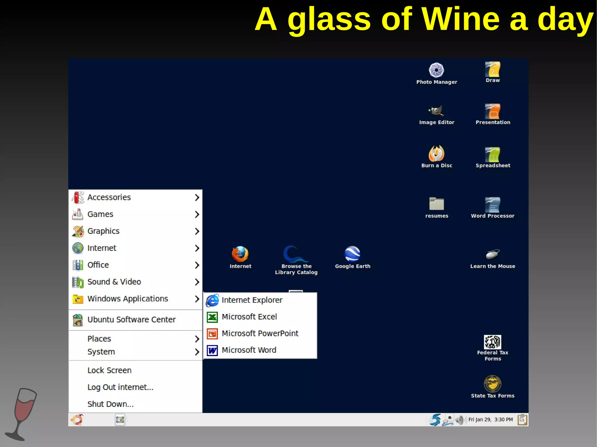Select Microsoft Excel from submenu
Screen dimensions: 597x447
[249, 317]
